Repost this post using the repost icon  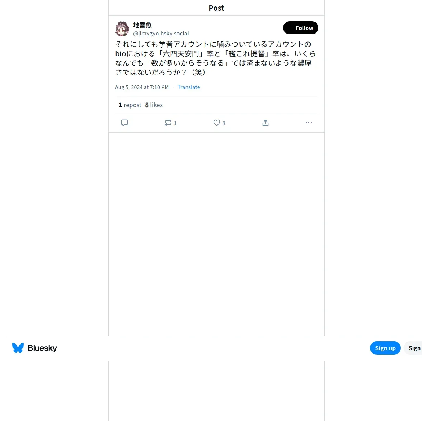click(x=168, y=123)
